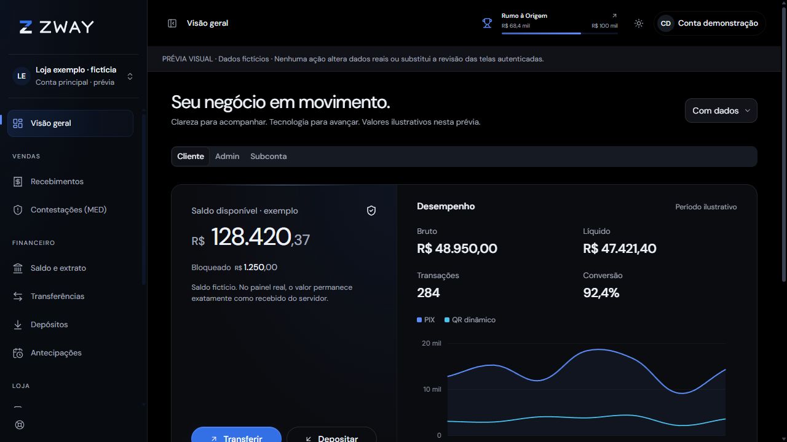Click the Rumo à Origem progress bar
Image resolution: width=787 pixels, height=442 pixels.
coord(560,33)
